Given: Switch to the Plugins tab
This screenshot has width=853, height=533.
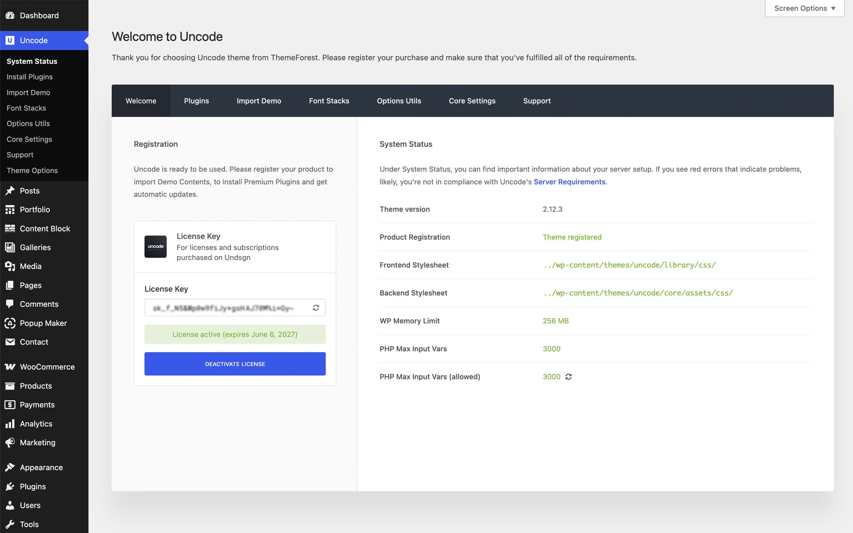Looking at the screenshot, I should 196,101.
